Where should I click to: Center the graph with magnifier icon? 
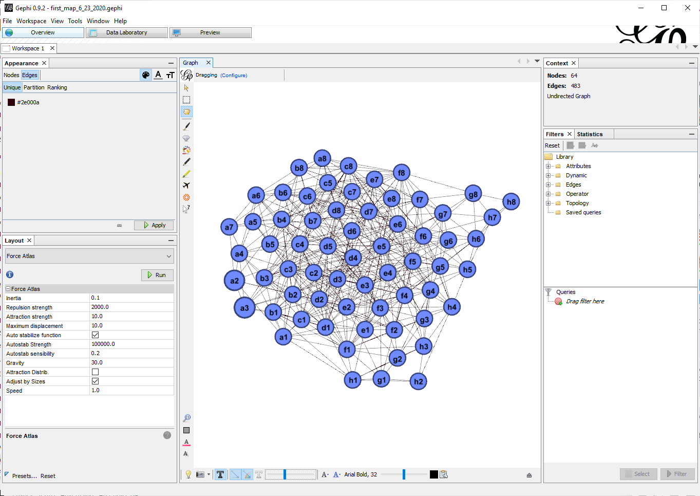(x=186, y=418)
